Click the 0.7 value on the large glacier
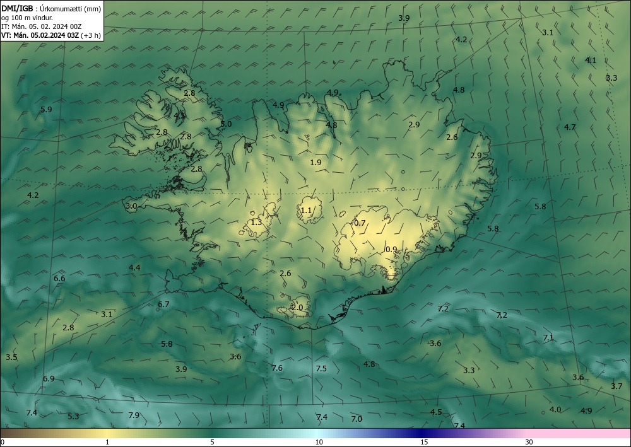This screenshot has height=447, width=631. 360,223
